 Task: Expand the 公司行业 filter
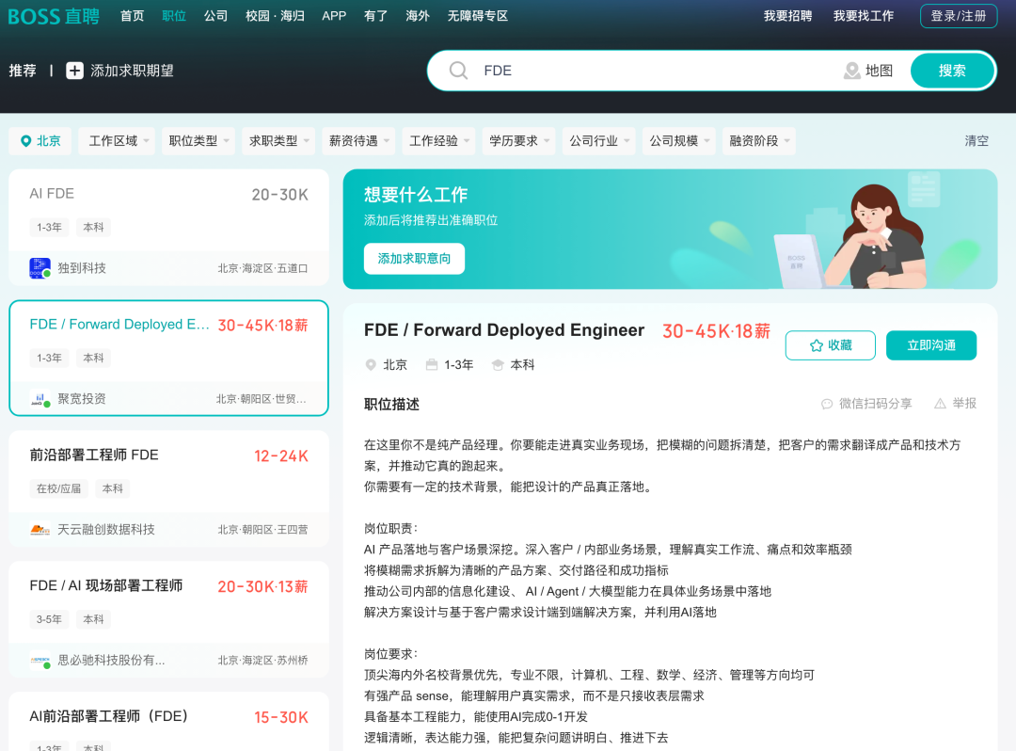598,140
